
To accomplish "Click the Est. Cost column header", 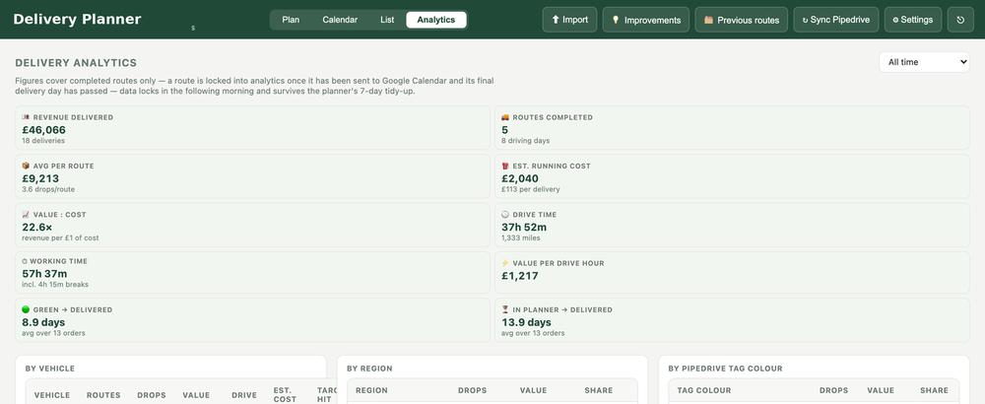I will point(285,395).
